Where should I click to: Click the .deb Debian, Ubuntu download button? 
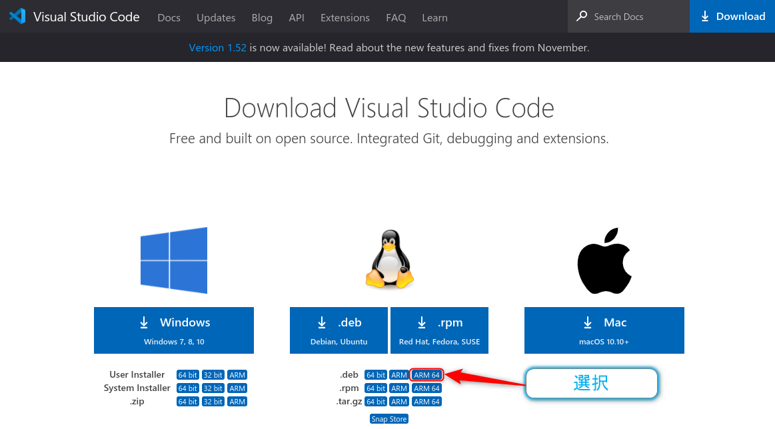click(x=339, y=330)
